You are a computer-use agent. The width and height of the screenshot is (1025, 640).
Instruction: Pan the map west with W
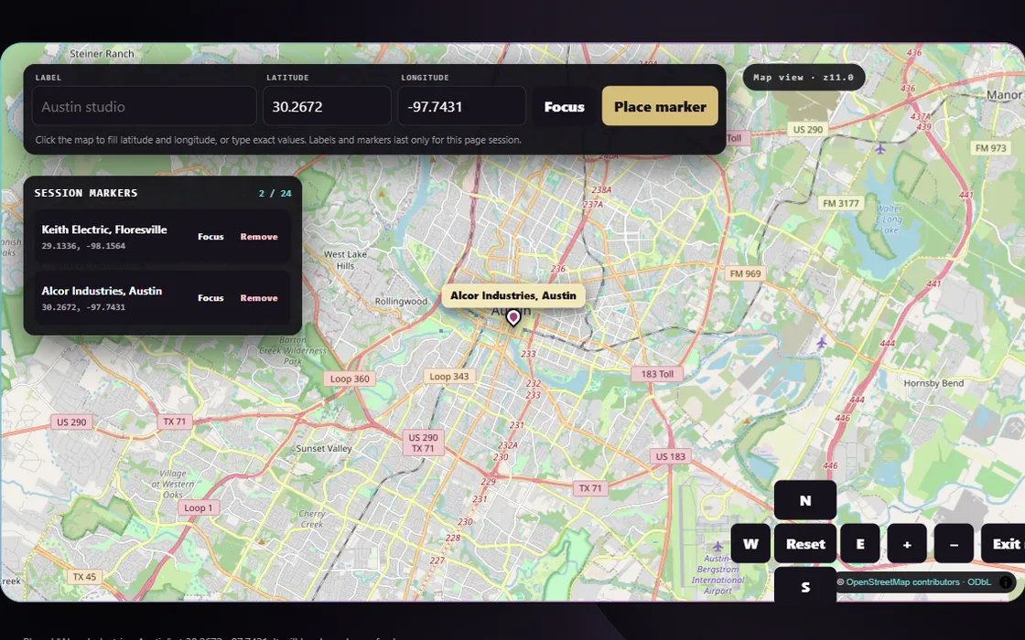750,543
